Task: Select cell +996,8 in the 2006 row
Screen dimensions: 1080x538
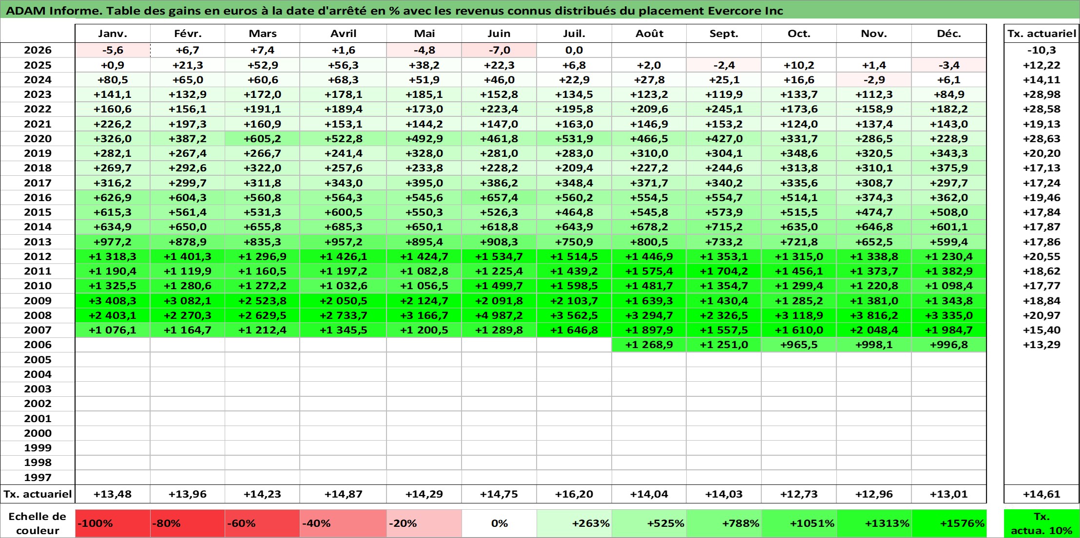Action: [949, 345]
